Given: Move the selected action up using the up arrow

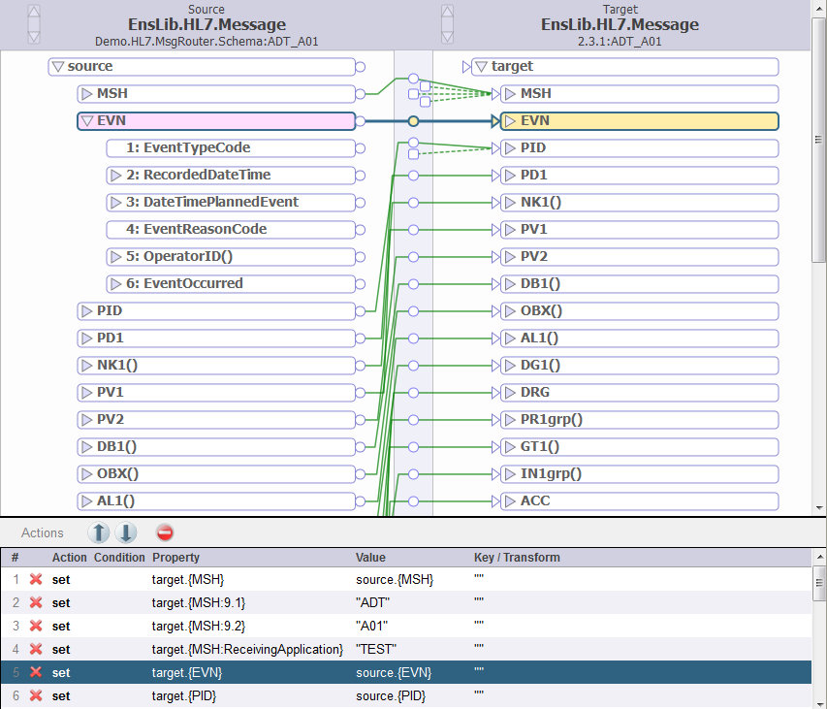Looking at the screenshot, I should [99, 532].
